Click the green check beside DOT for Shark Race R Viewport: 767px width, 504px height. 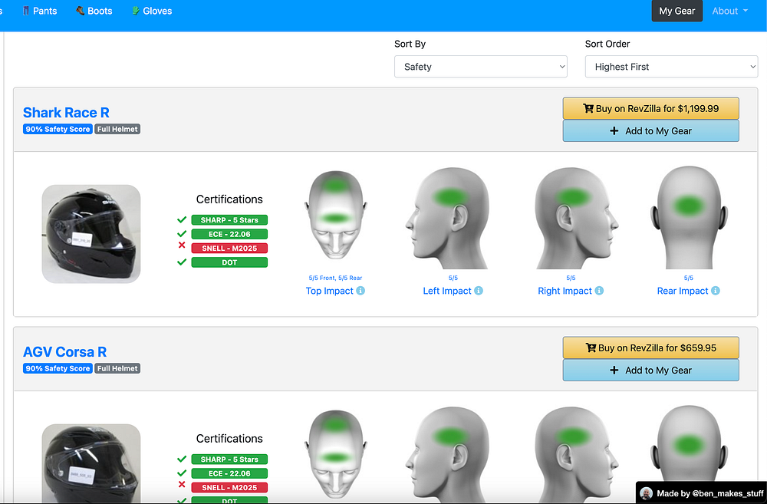182,262
